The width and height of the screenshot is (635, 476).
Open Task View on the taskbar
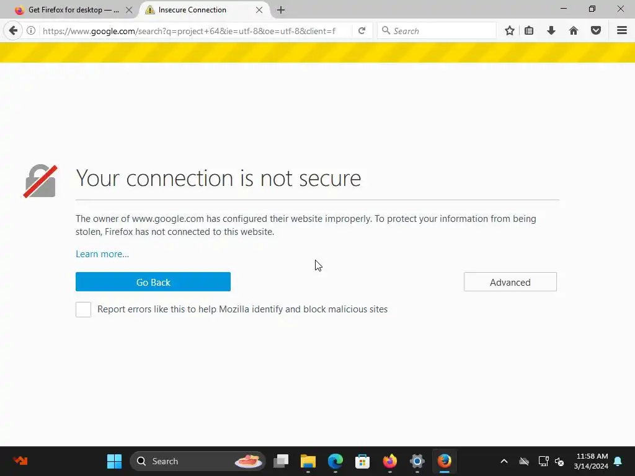281,461
